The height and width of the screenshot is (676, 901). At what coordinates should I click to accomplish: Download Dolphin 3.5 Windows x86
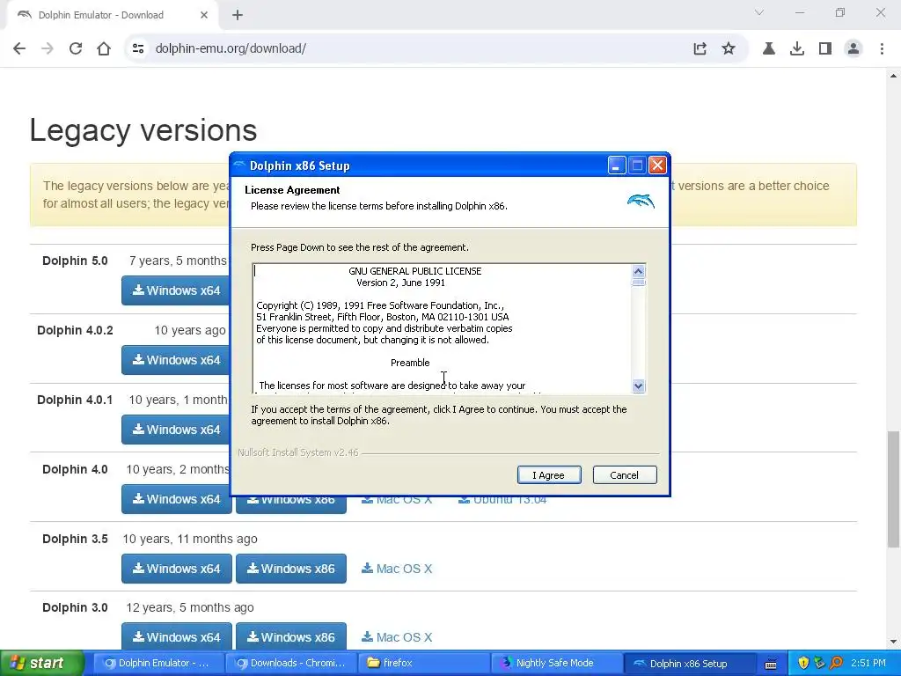coord(291,569)
